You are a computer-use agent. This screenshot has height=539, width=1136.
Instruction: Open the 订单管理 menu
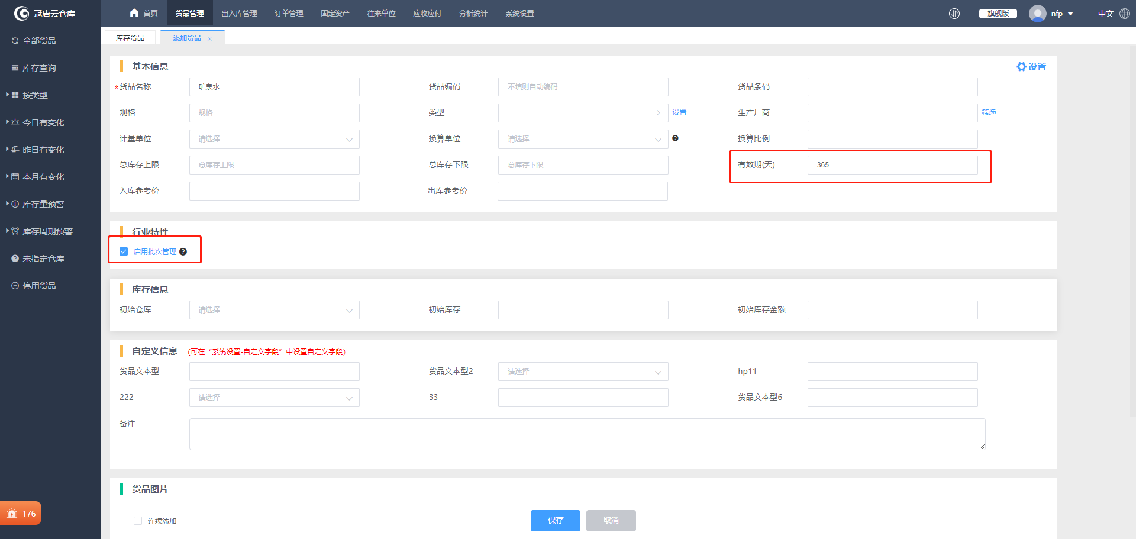[289, 13]
